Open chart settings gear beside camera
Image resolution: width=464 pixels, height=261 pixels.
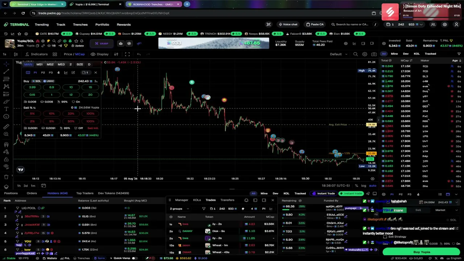365,54
